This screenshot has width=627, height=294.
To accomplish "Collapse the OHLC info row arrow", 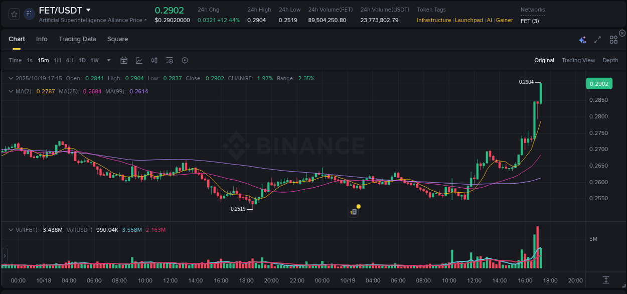I will coord(11,78).
